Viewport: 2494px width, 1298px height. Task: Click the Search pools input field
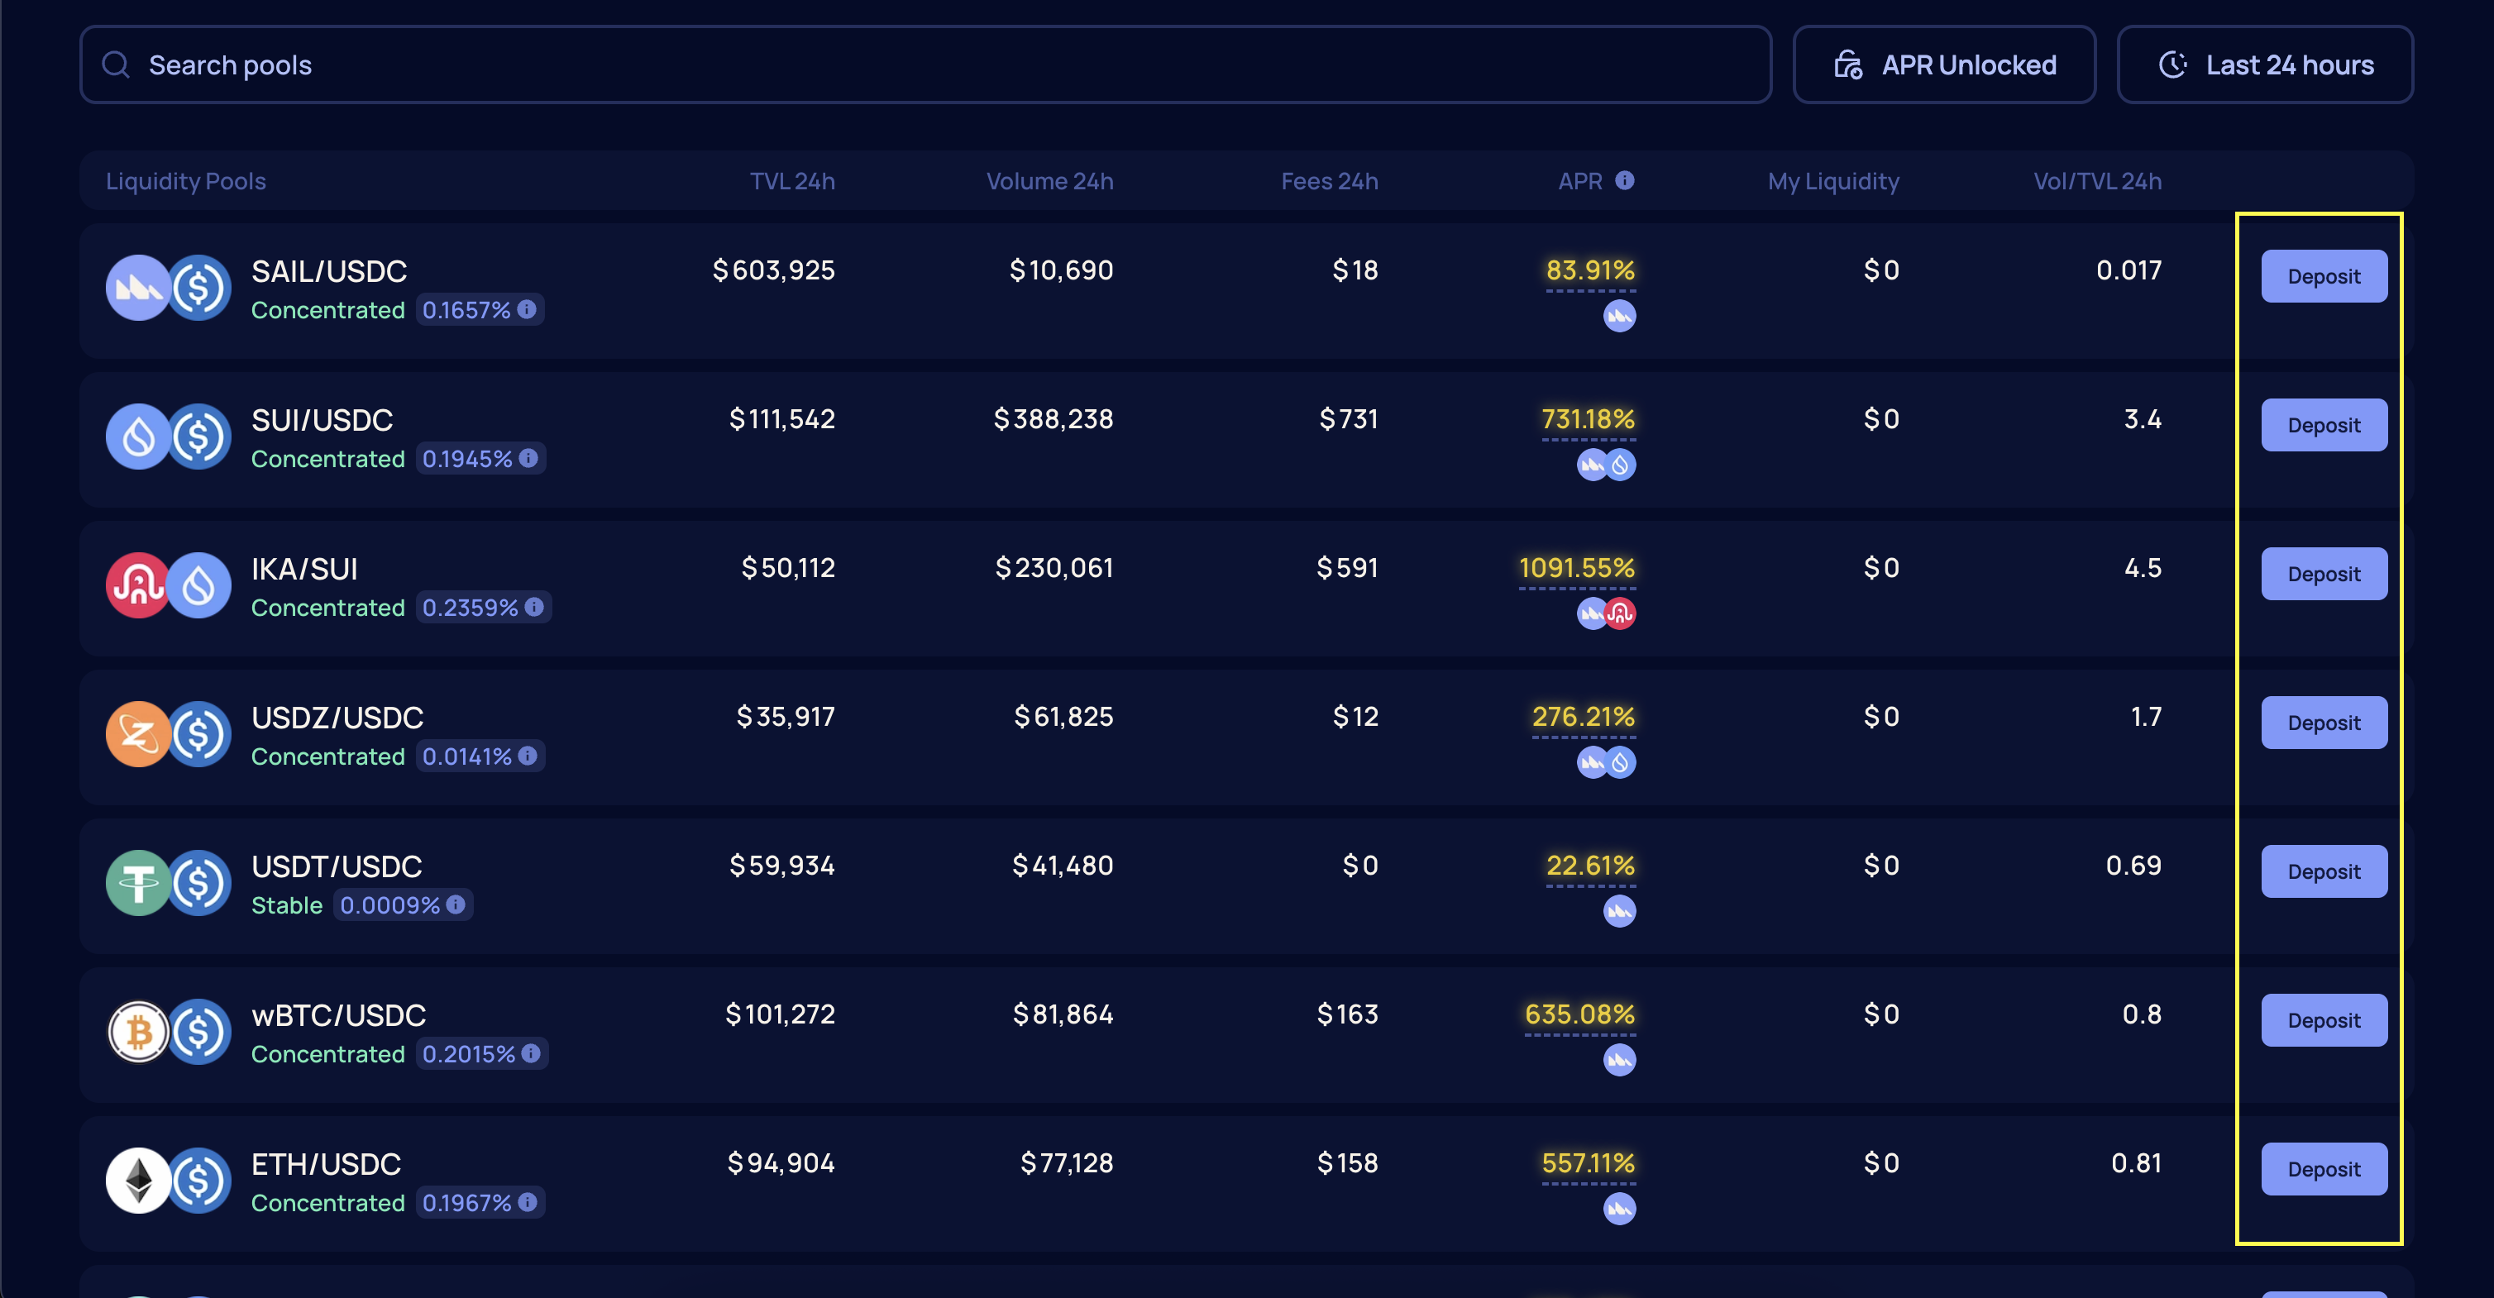tap(924, 64)
